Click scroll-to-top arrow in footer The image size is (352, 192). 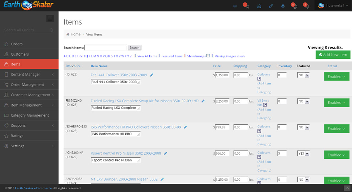tap(347, 188)
